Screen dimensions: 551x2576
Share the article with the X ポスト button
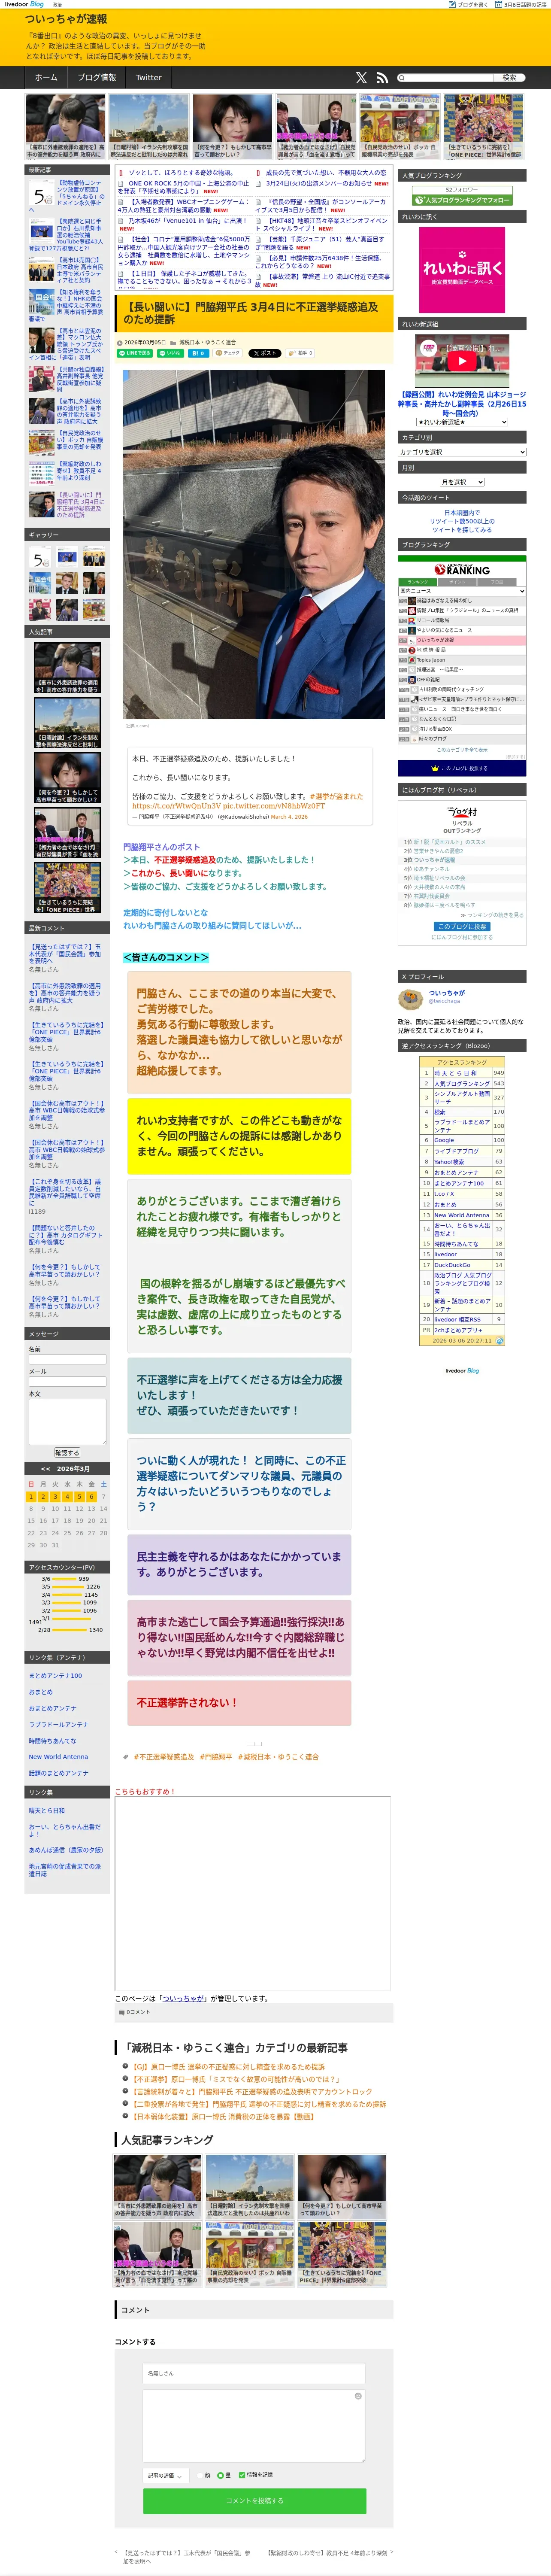(265, 353)
